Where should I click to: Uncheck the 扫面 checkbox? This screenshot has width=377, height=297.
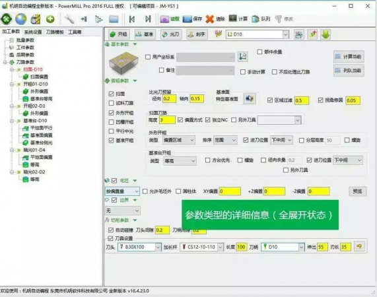tap(111, 94)
